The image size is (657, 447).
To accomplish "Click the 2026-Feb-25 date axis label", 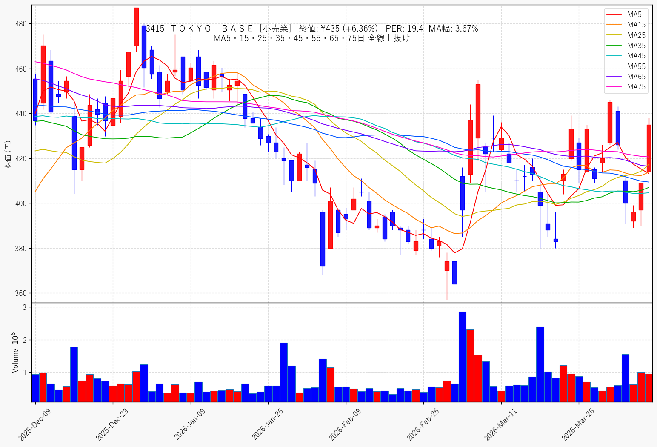I will 423,424.
